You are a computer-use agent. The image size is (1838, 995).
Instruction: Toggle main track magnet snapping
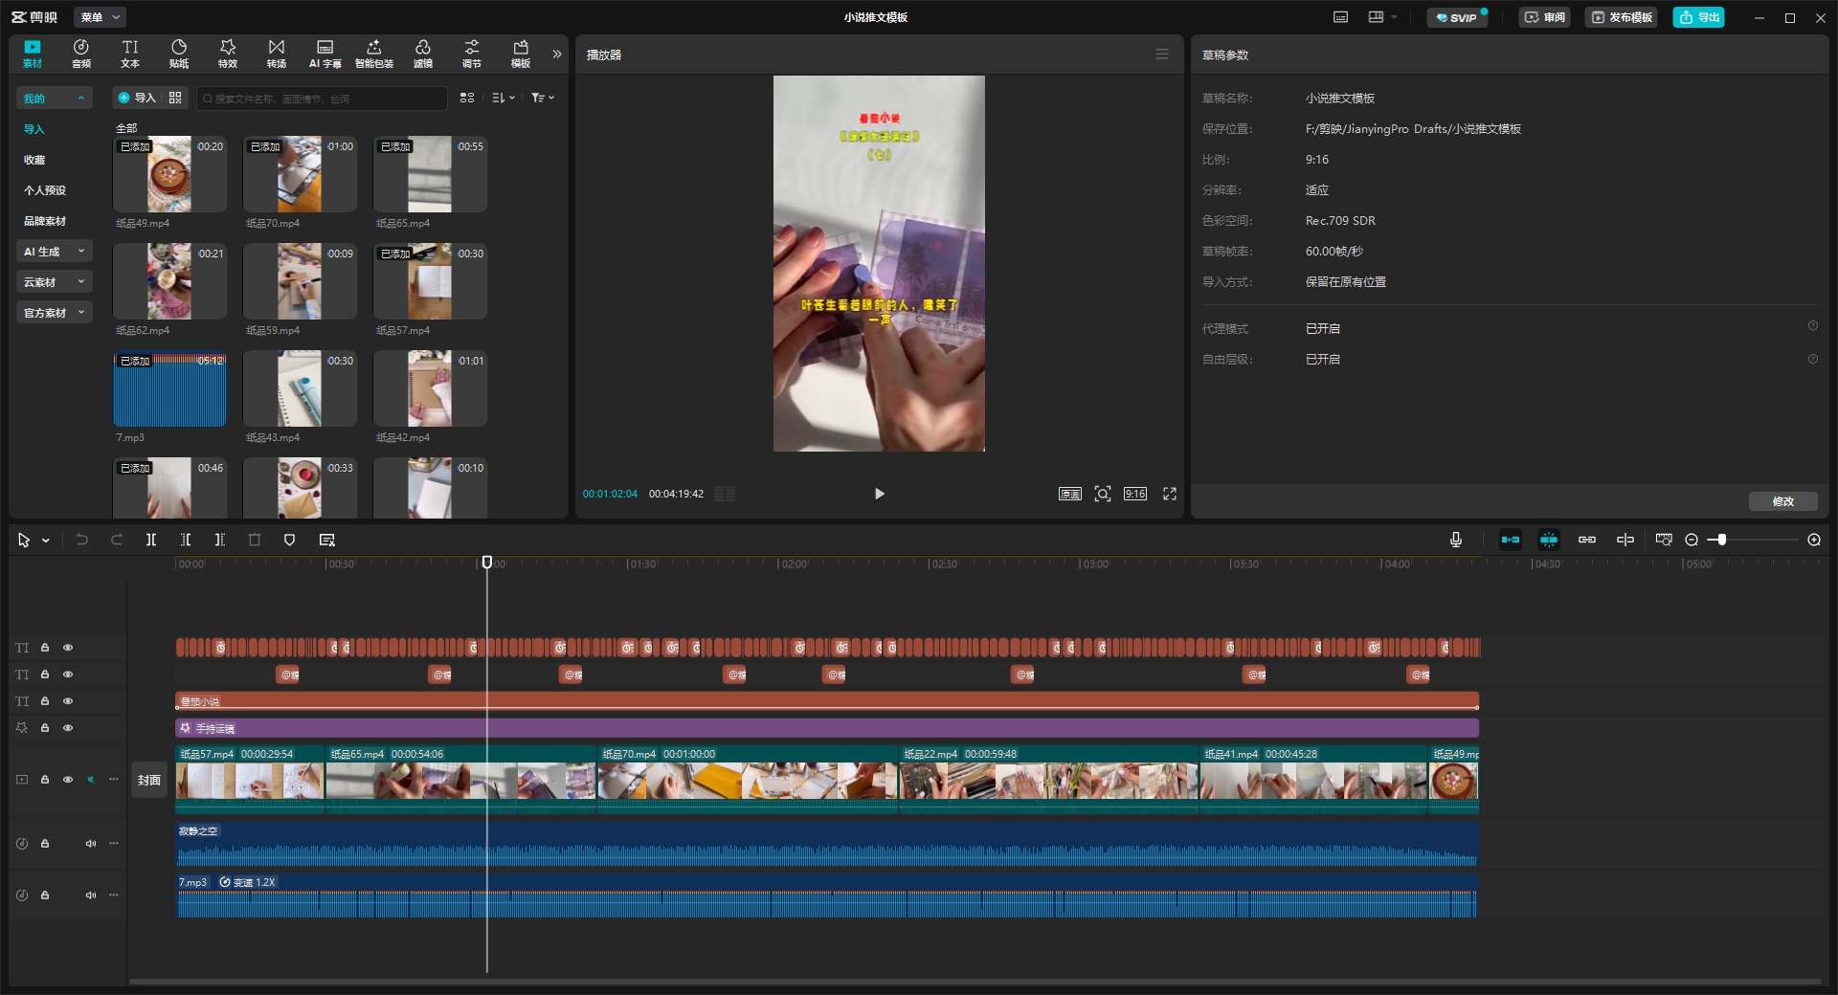point(1511,540)
